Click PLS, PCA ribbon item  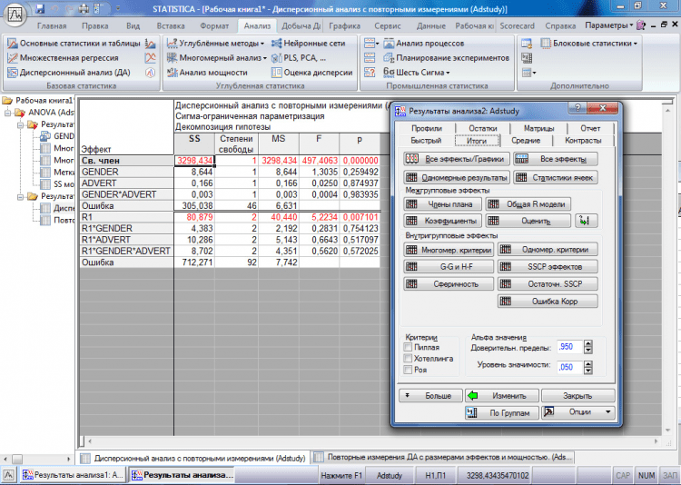[299, 58]
